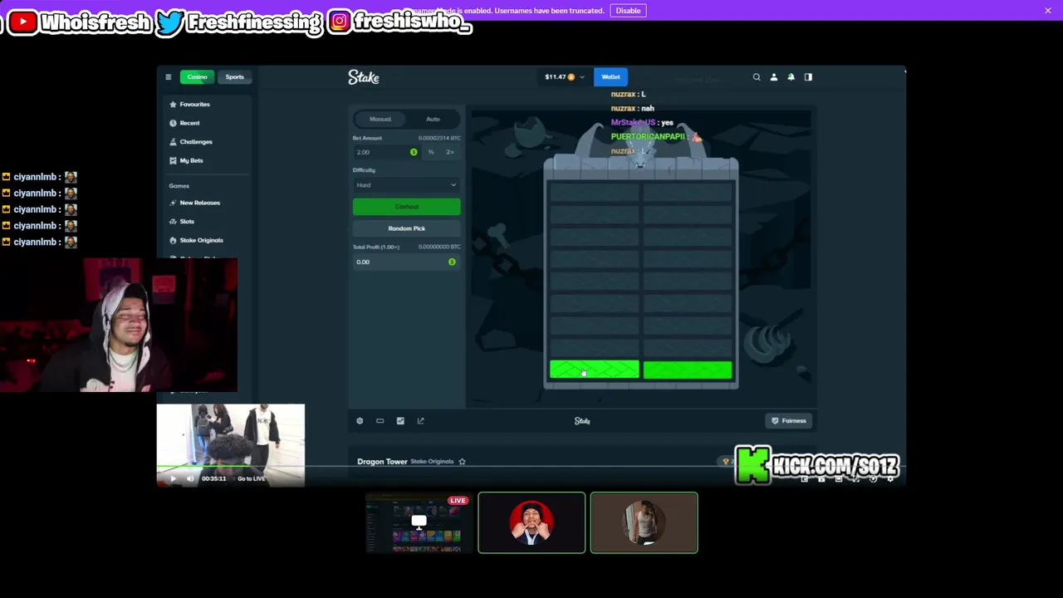The image size is (1063, 598).
Task: Open the Wallet
Action: [x=610, y=77]
